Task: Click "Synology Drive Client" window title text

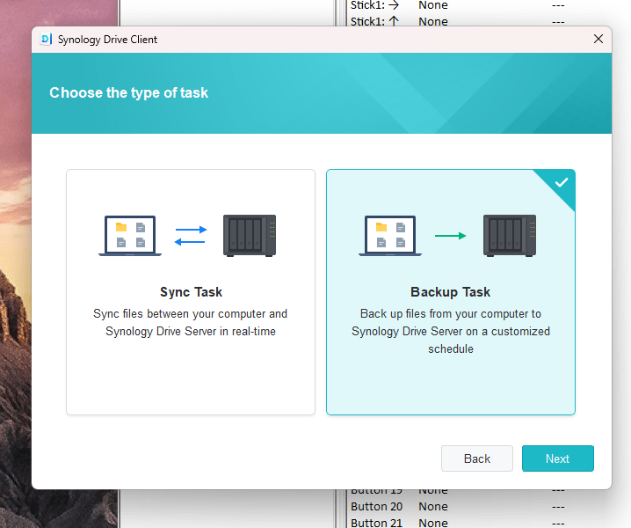Action: coord(107,40)
